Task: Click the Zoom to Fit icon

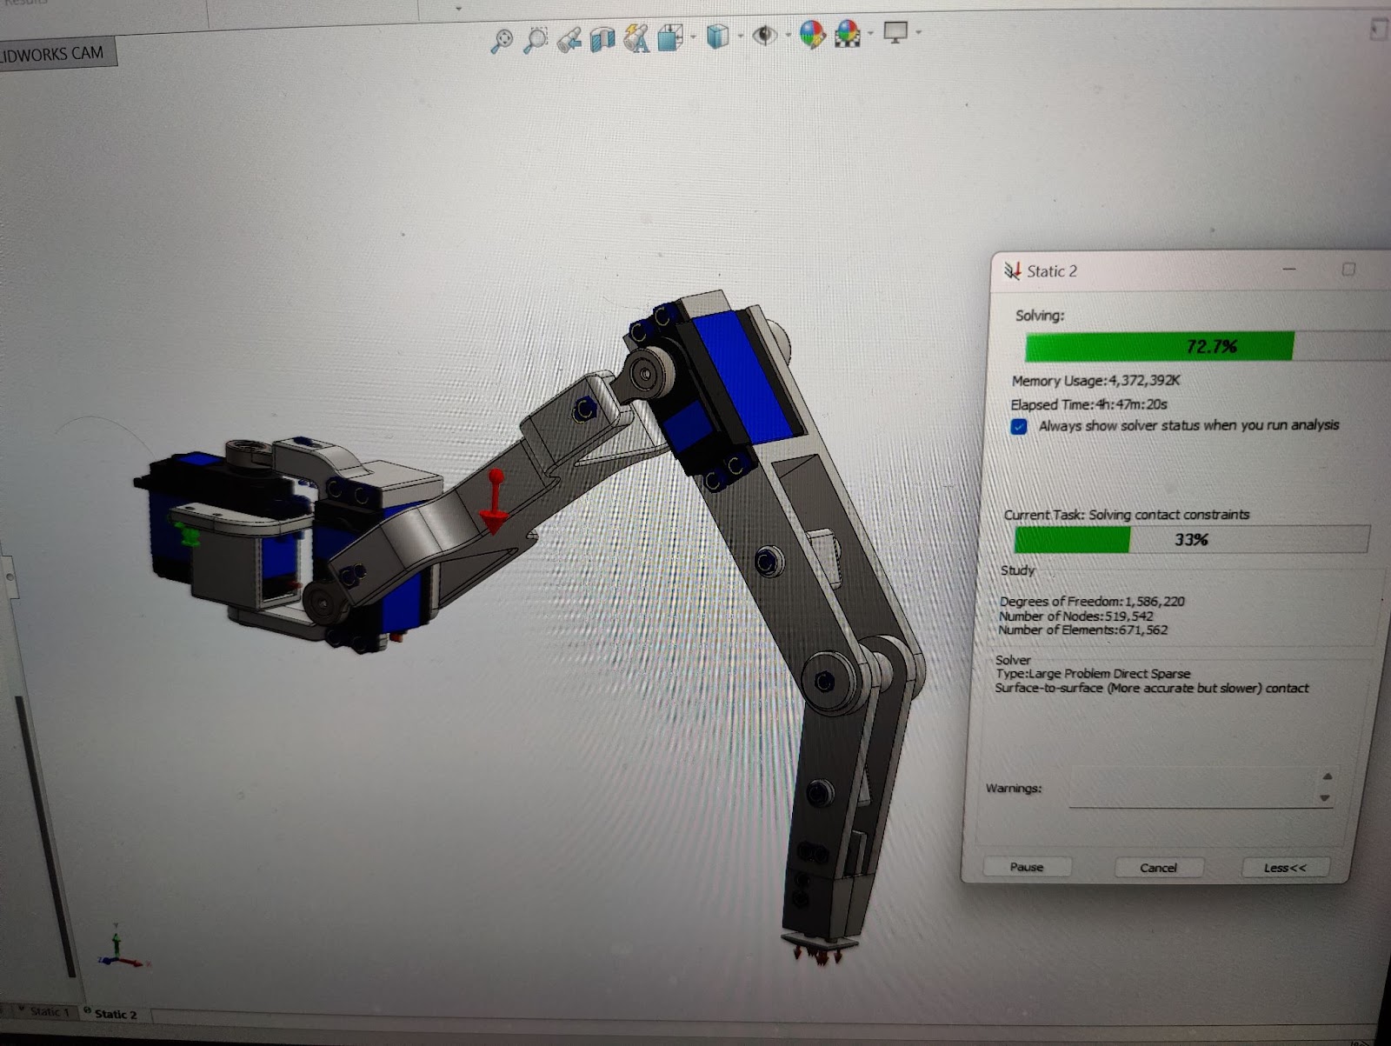Action: (x=502, y=40)
